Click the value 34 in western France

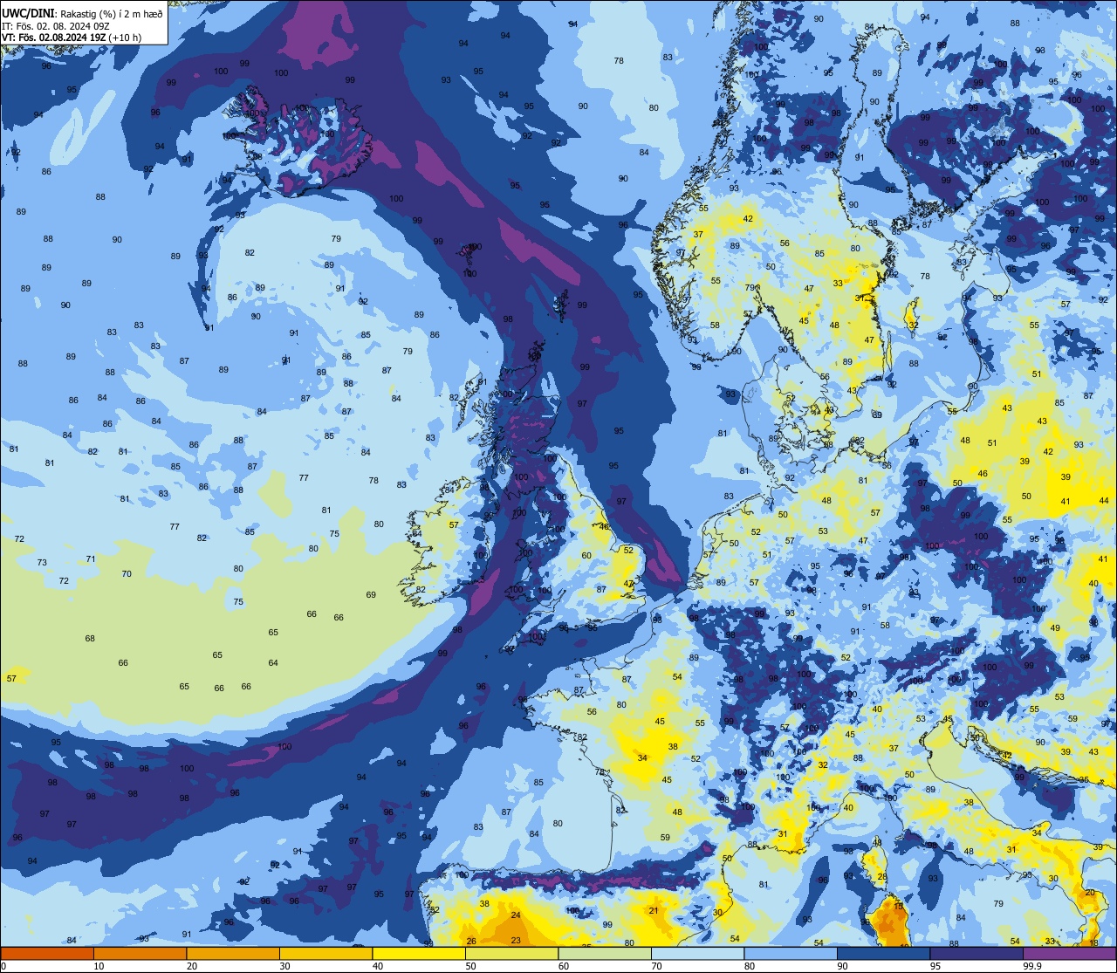642,757
